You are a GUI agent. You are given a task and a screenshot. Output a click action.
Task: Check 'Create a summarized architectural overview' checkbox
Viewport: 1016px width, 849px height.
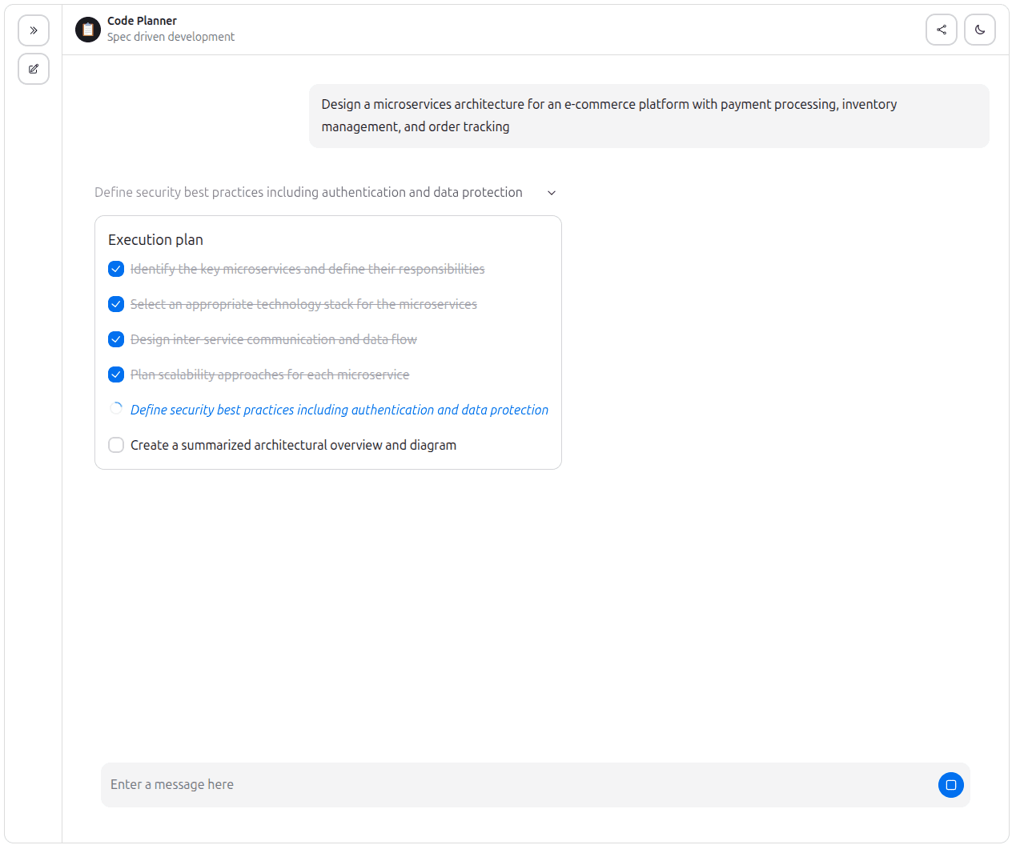click(116, 445)
